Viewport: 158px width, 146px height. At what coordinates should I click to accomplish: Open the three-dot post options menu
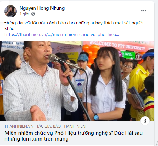144,11
